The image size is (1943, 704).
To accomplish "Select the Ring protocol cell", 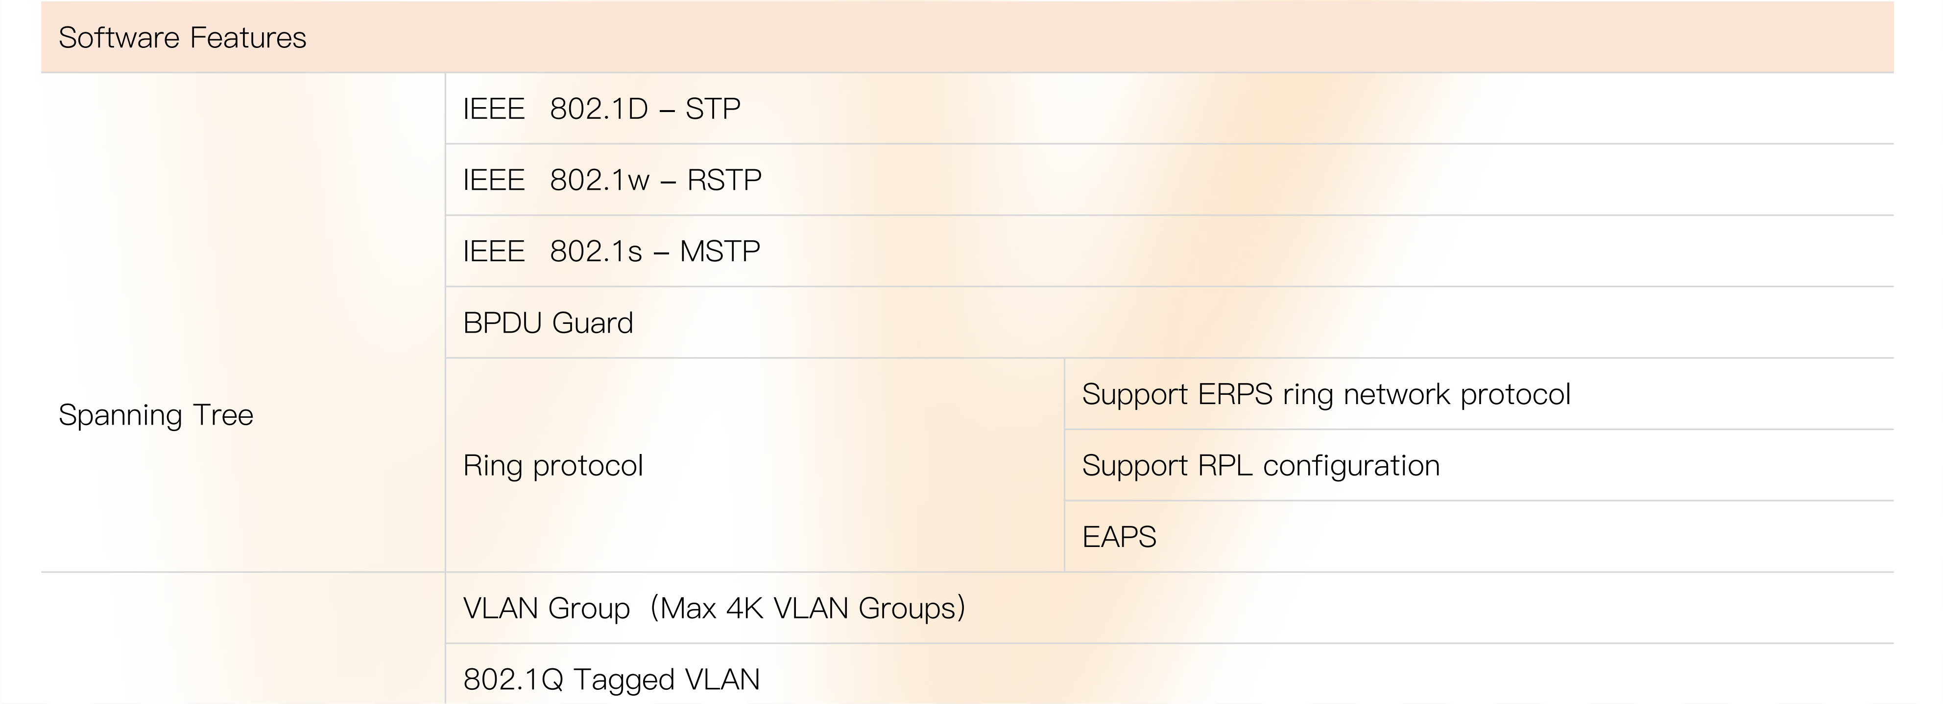I will click(553, 466).
